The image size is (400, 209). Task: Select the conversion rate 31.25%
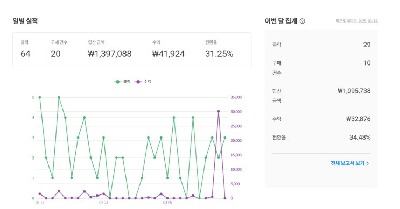click(x=219, y=54)
